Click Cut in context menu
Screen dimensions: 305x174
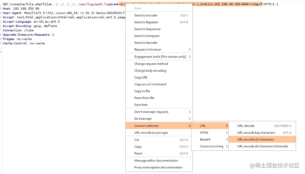(x=159, y=140)
